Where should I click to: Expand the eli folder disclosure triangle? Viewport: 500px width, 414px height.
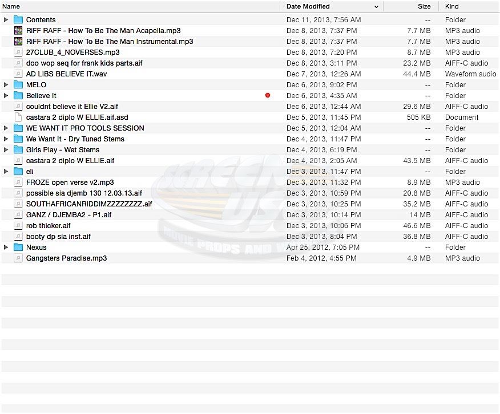[x=6, y=172]
